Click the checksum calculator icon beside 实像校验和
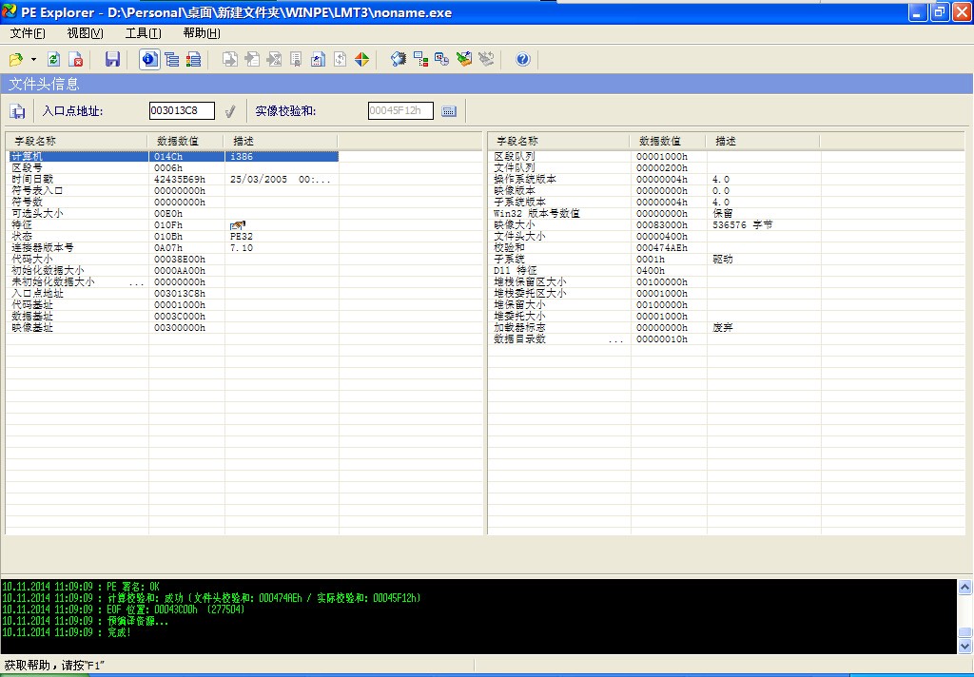 point(449,111)
